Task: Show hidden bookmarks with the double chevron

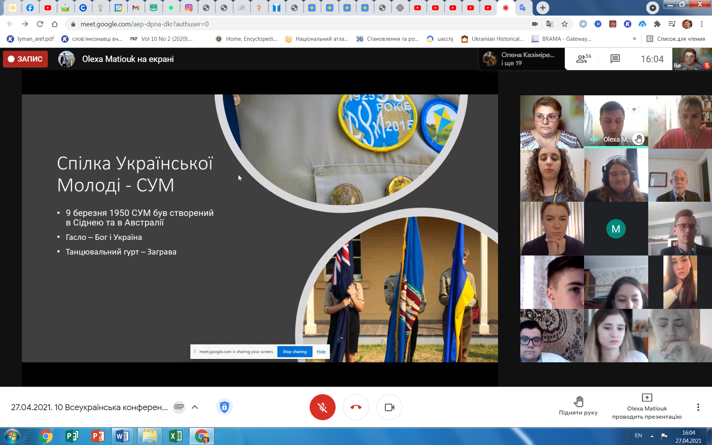Action: pyautogui.click(x=634, y=39)
